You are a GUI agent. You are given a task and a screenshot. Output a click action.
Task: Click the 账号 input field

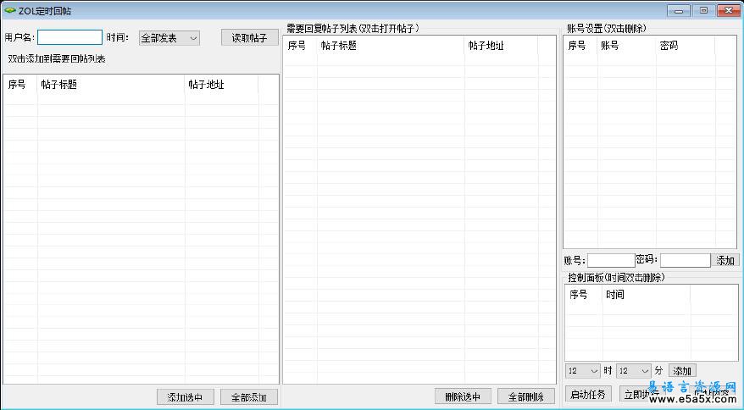click(610, 260)
